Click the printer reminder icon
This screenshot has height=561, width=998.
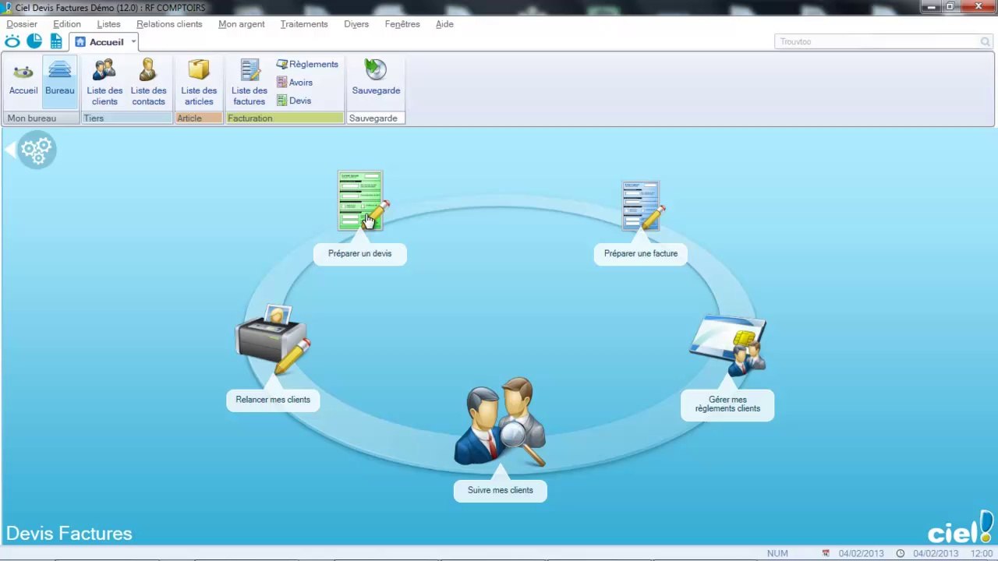click(x=273, y=340)
